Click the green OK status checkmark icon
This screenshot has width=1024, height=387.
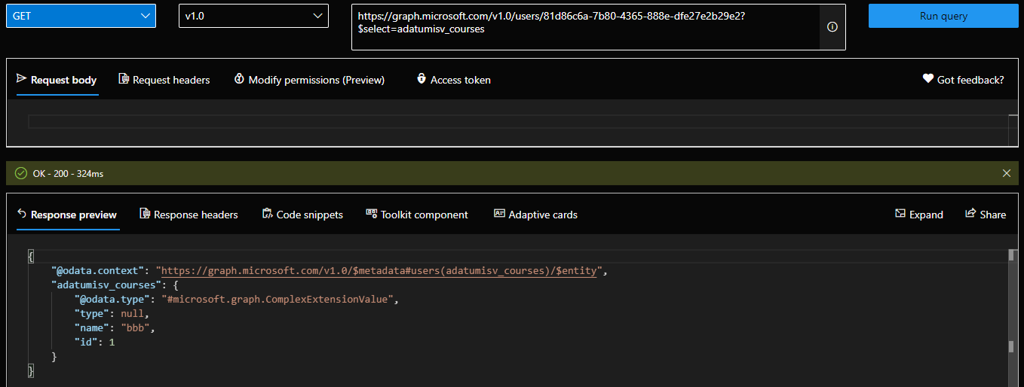coord(21,173)
